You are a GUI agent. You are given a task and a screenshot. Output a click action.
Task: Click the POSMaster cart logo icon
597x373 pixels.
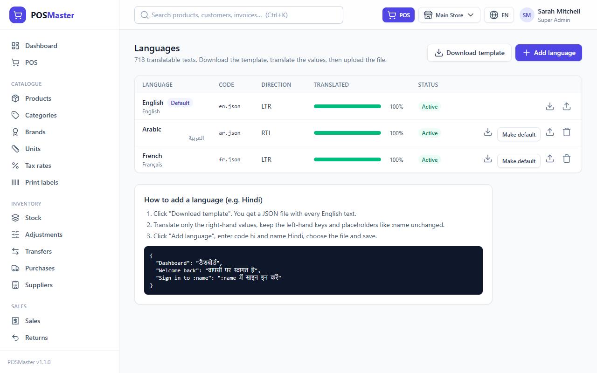18,15
